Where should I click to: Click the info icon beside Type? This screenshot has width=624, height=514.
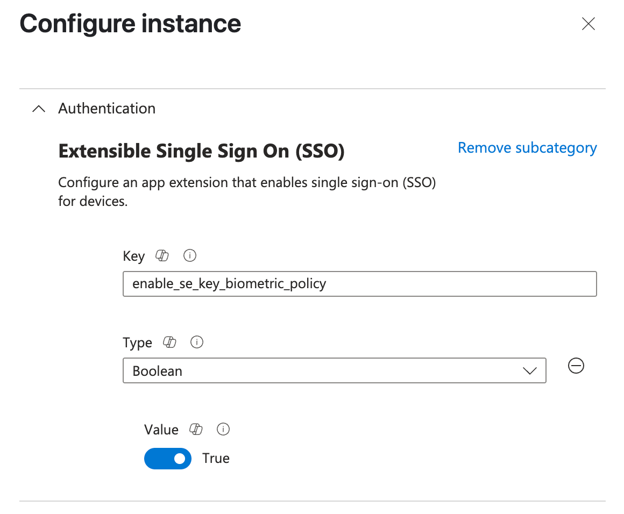196,342
